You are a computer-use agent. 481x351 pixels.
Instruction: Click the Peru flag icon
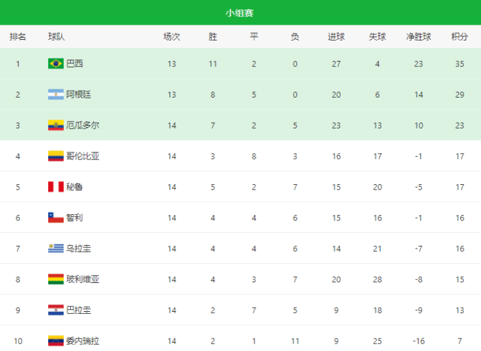(56, 187)
